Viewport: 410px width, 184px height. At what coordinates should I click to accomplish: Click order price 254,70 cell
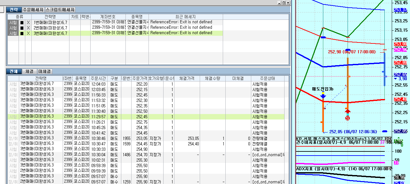[140, 155]
